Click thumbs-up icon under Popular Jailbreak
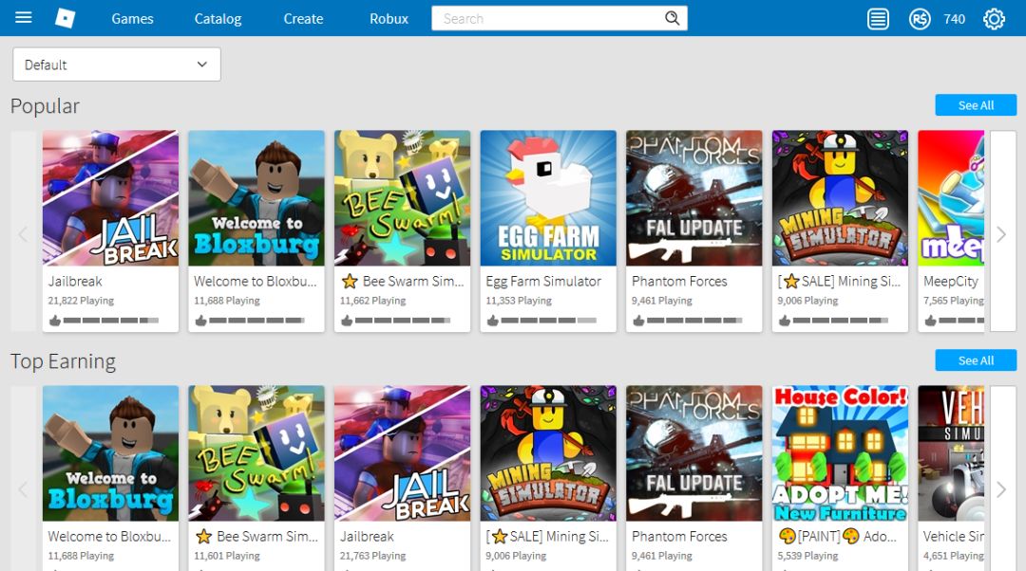This screenshot has width=1026, height=571. click(55, 321)
